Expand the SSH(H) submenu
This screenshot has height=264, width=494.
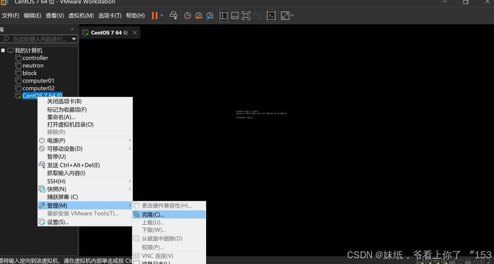point(85,182)
